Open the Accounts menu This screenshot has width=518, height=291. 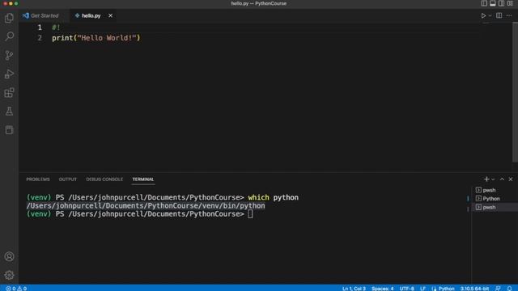[9, 256]
